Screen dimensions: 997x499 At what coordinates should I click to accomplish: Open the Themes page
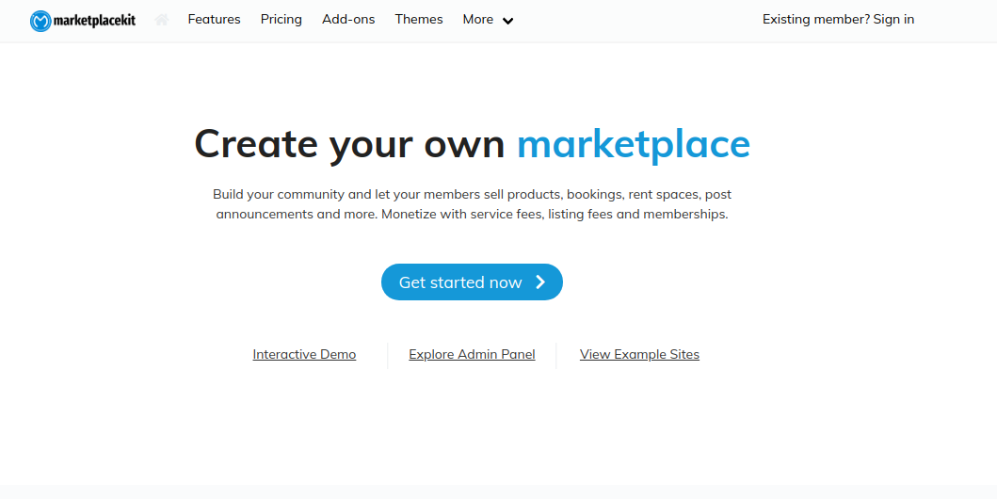point(419,20)
